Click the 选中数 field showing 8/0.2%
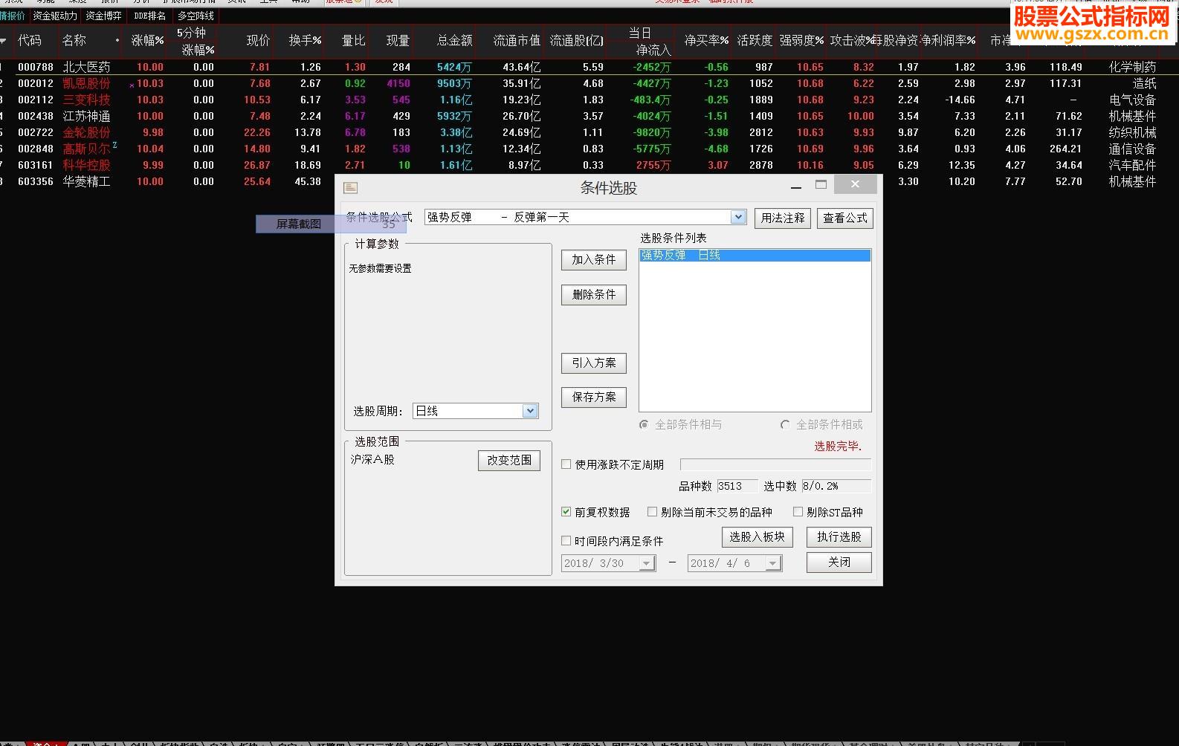Screen dimensions: 1179x746 coord(836,486)
